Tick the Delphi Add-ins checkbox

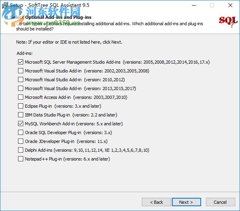pos(20,150)
